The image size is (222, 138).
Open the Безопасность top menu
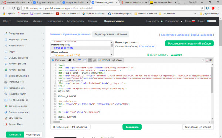pyautogui.click(x=75, y=21)
